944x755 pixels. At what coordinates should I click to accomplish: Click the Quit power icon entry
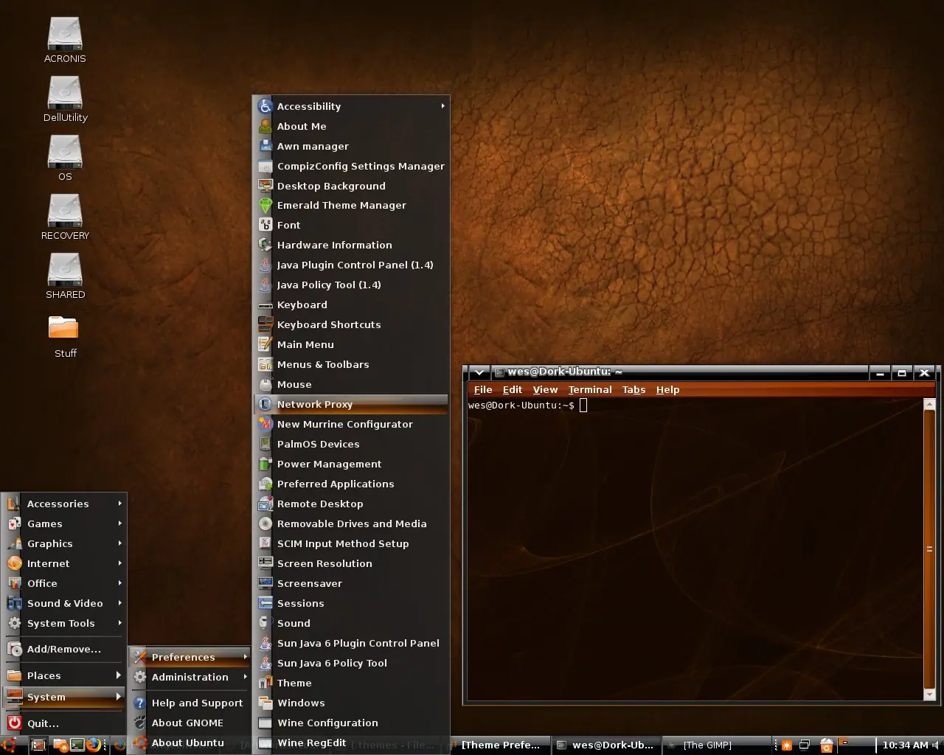pos(63,723)
